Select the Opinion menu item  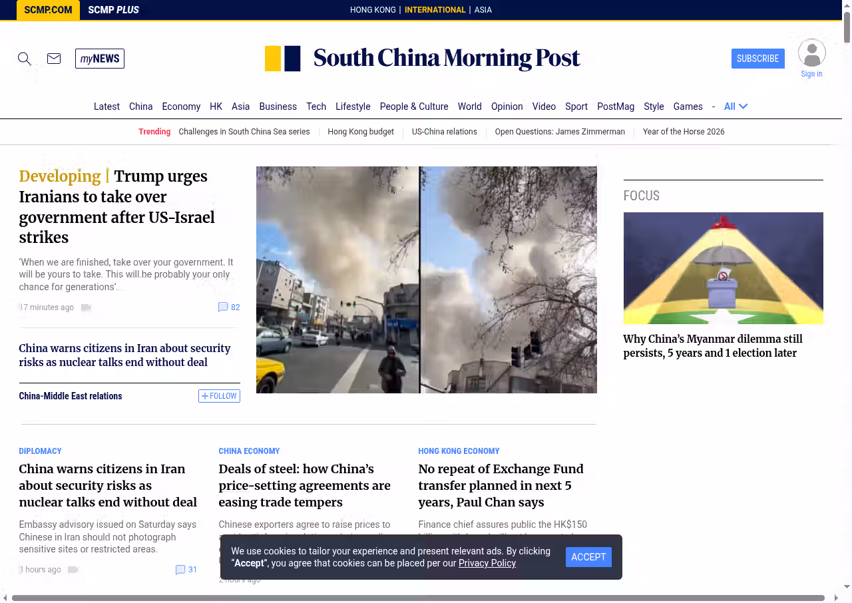(507, 106)
